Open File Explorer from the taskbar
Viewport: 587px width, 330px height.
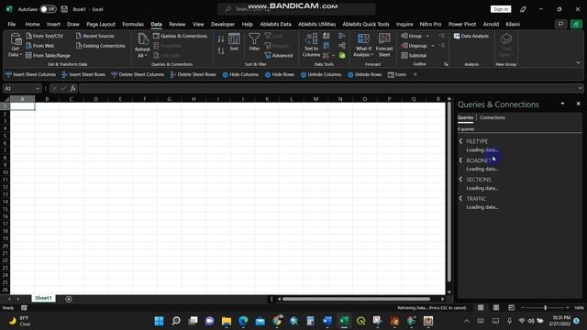point(227,321)
